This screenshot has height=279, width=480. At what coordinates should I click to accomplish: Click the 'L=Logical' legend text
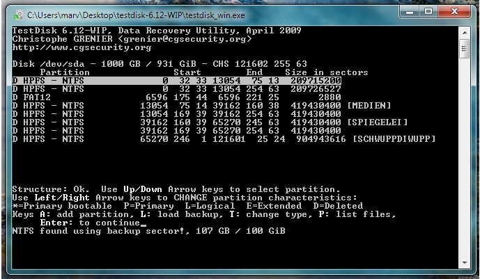210,206
